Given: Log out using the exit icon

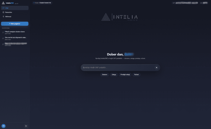Looking at the screenshot, I should [x=26, y=126].
